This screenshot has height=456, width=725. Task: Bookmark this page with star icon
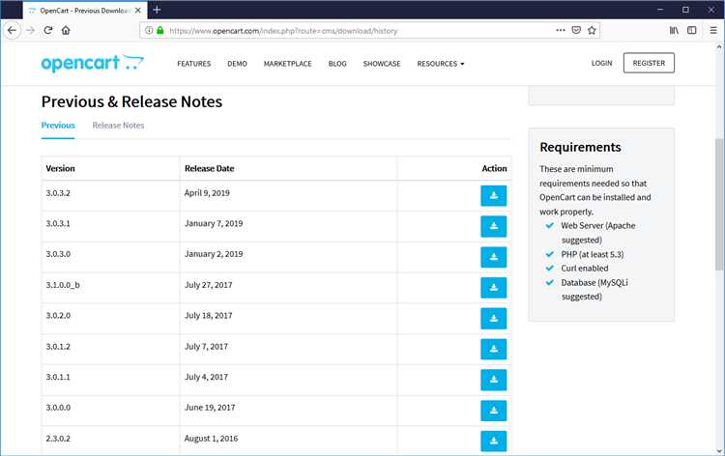tap(592, 31)
